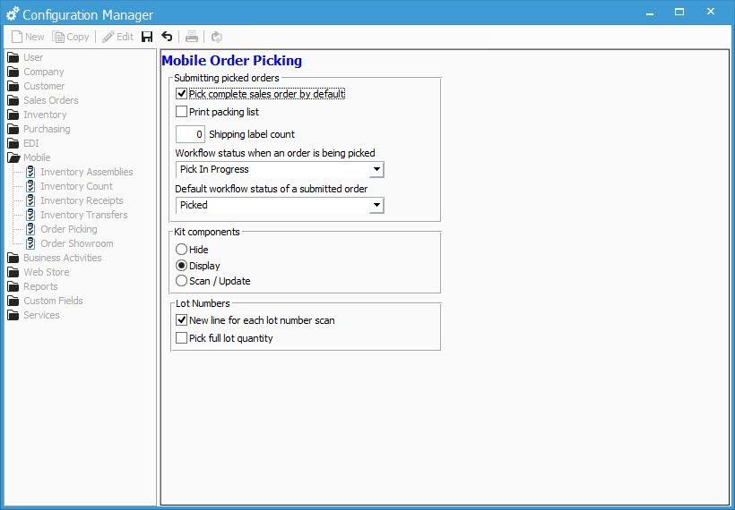Click the Inventory Assemblies checklist icon
This screenshot has width=735, height=510.
(30, 172)
